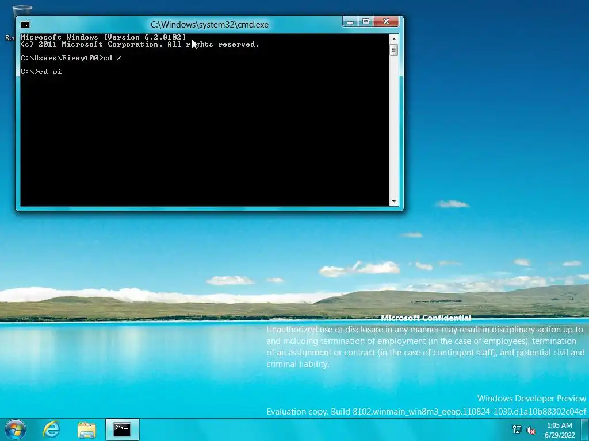Close the cmd.exe window
The height and width of the screenshot is (441, 589).
point(386,22)
